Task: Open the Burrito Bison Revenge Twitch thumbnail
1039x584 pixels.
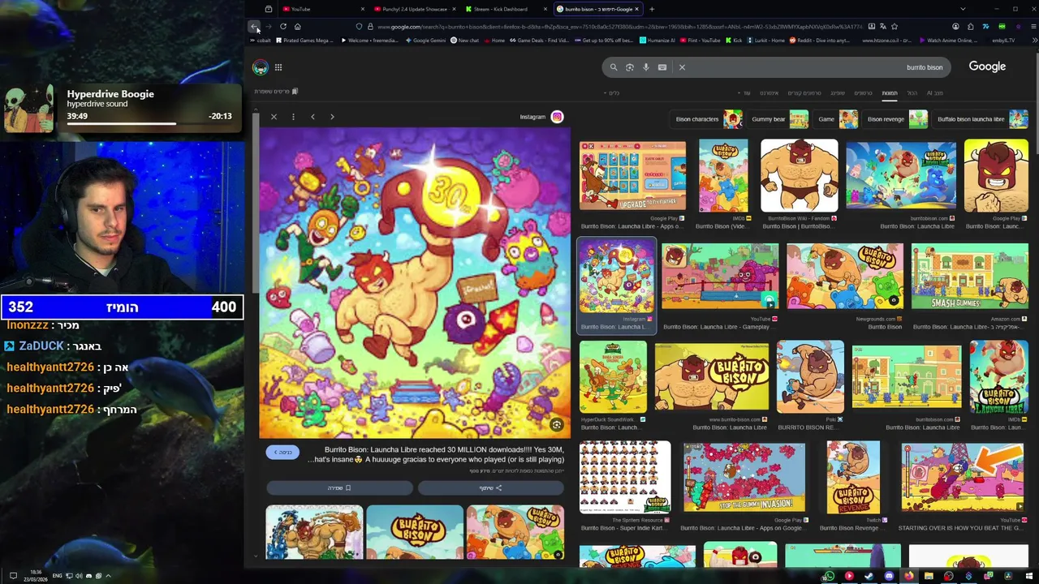Action: [852, 478]
